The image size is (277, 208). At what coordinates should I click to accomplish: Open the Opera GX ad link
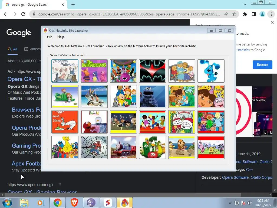[x=24, y=79]
